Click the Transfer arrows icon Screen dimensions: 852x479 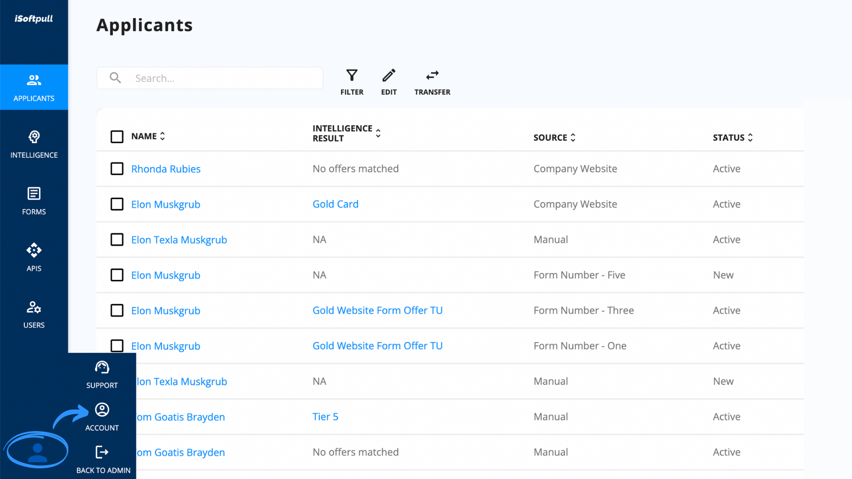click(x=432, y=75)
